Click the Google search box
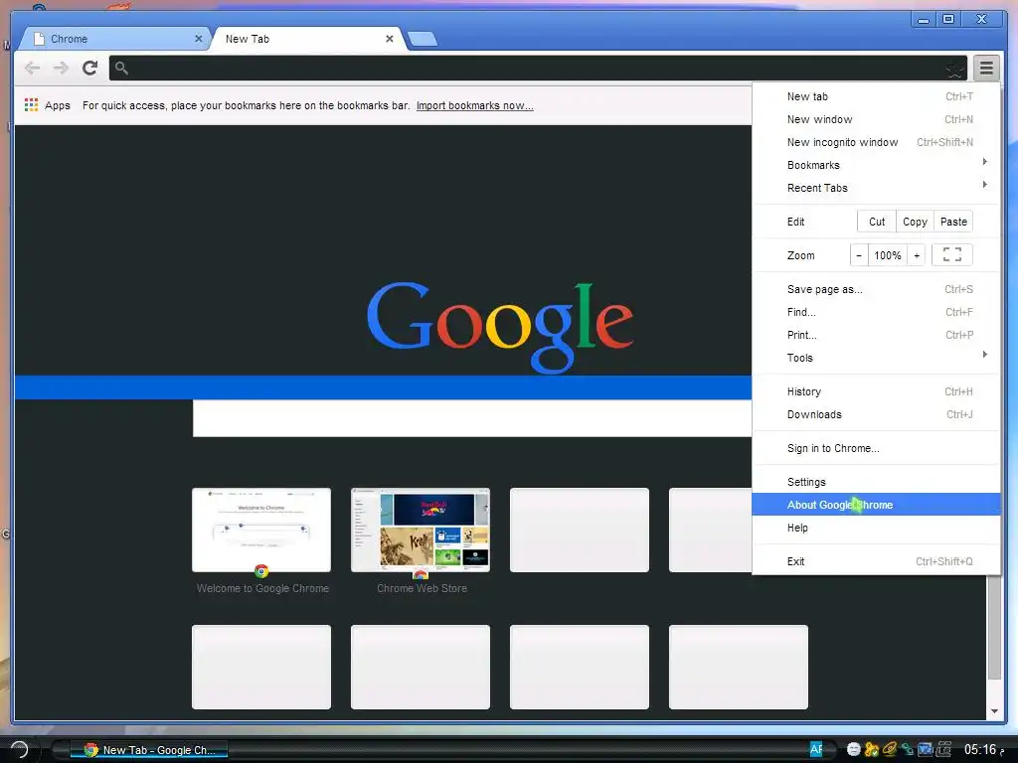 (x=472, y=418)
